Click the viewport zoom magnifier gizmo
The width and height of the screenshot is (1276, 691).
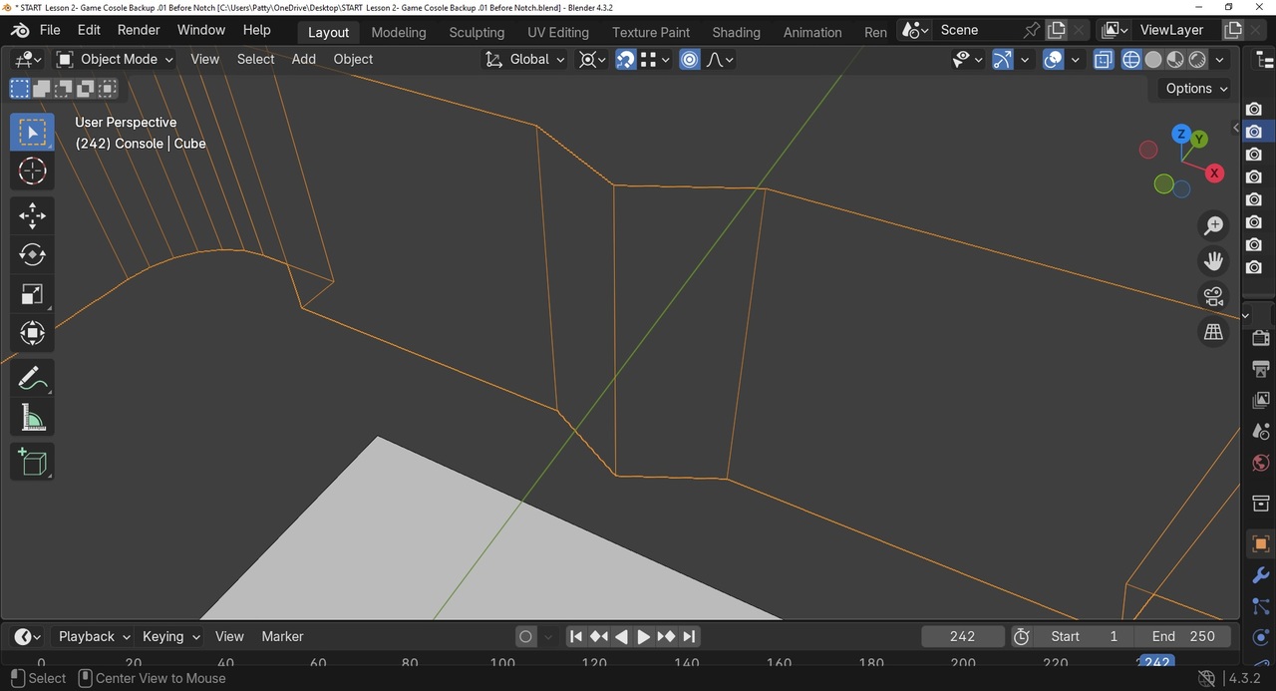tap(1213, 226)
